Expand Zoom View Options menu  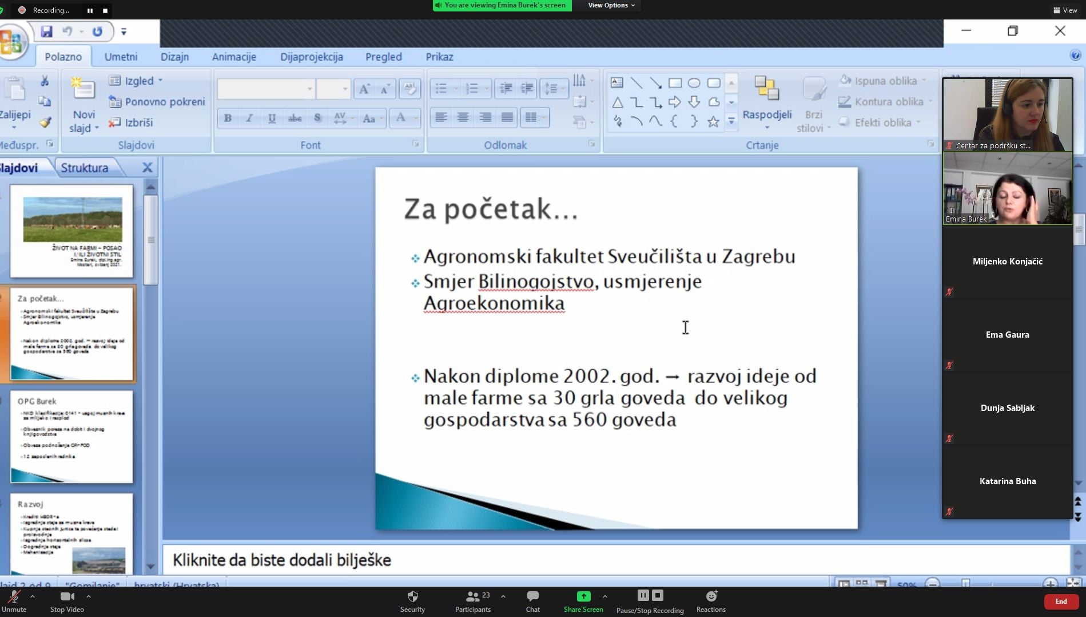click(x=611, y=5)
